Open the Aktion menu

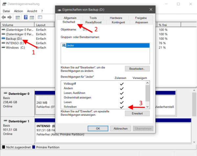point(18,11)
